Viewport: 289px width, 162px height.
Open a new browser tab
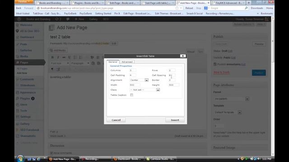tap(248, 3)
